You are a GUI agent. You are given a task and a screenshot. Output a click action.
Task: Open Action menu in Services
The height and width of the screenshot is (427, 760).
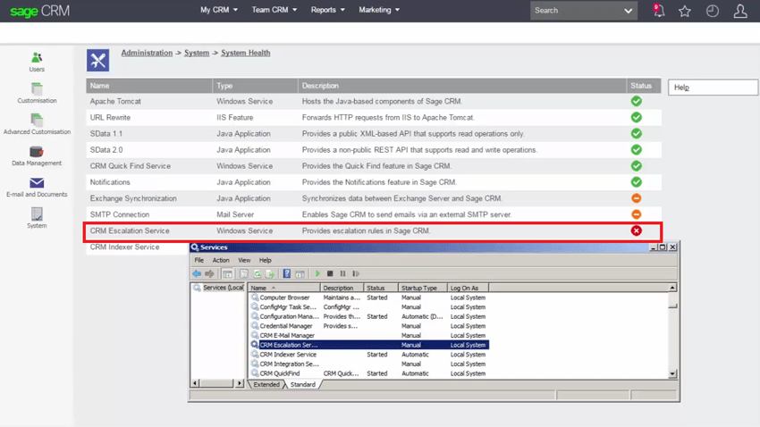click(221, 261)
